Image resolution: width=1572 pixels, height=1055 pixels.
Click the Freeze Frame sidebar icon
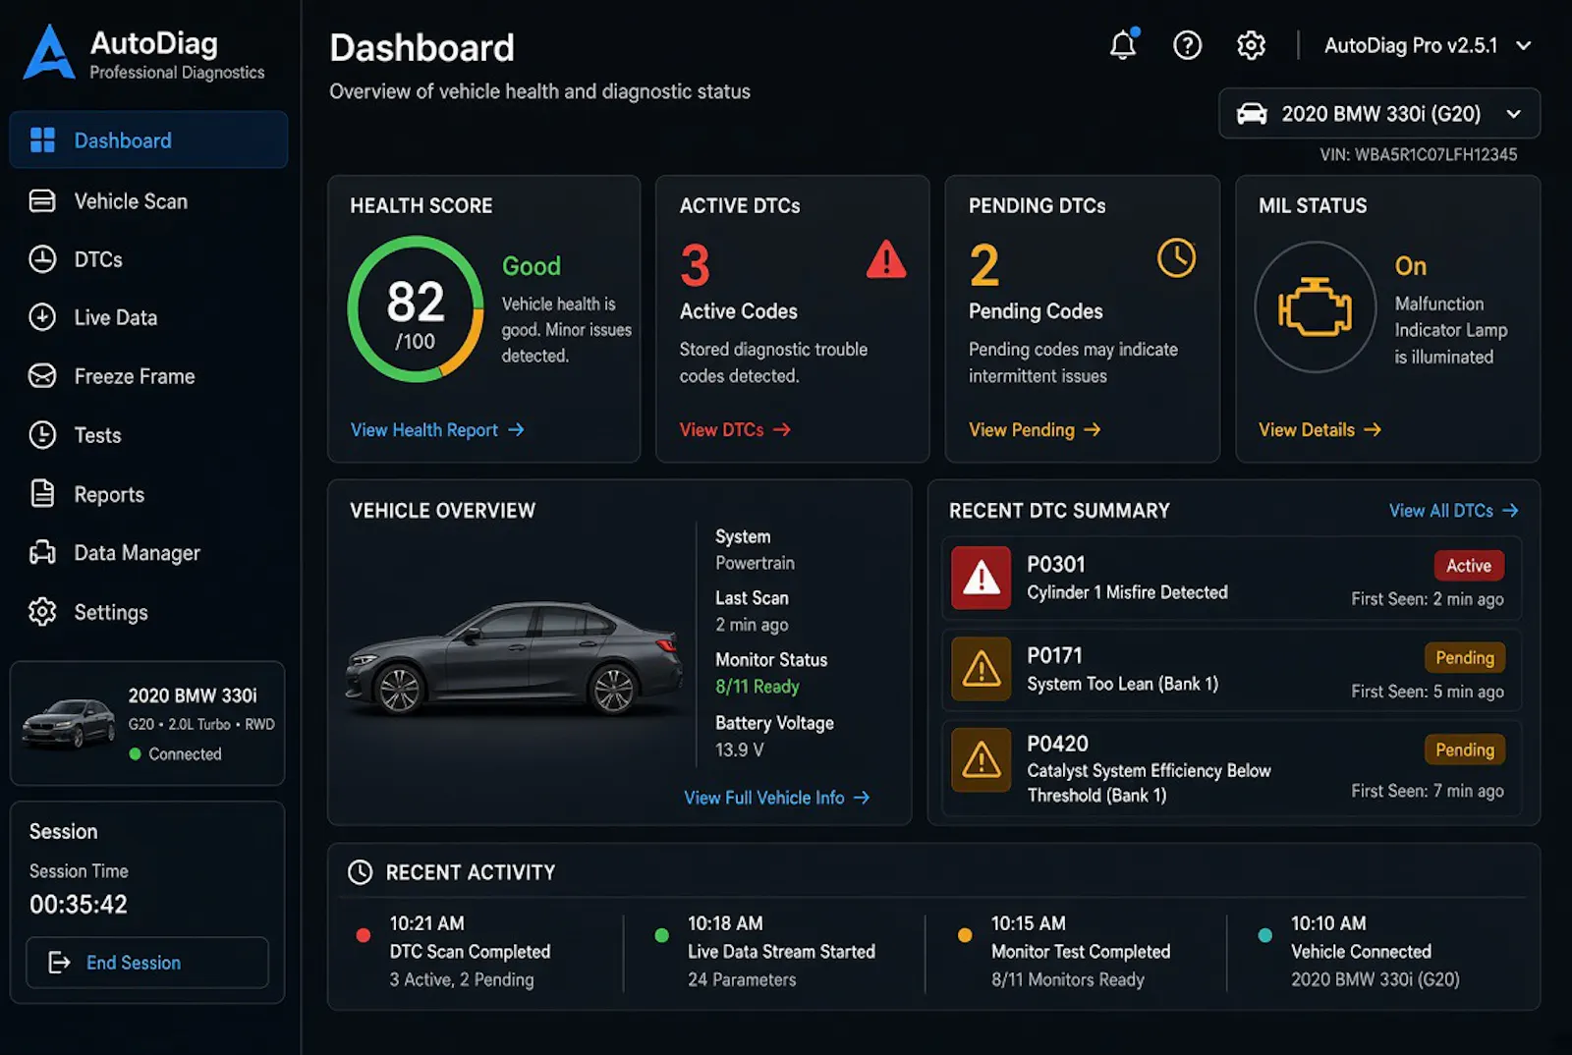click(42, 376)
